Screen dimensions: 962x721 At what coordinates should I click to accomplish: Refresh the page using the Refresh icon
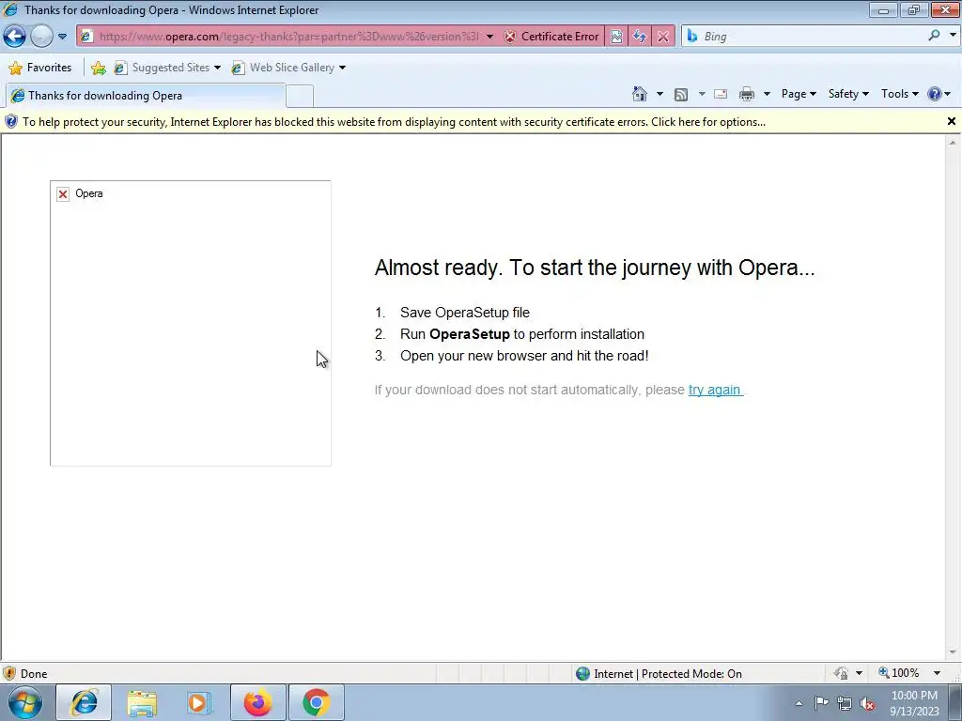coord(639,37)
